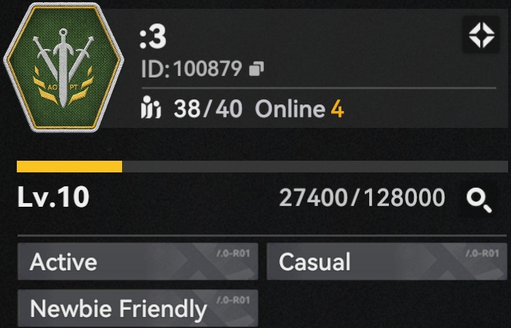Select the Lv.10 level label
511x328 pixels.
click(x=53, y=197)
